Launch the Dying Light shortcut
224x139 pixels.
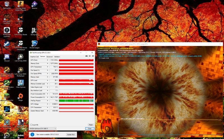[x=34, y=31]
